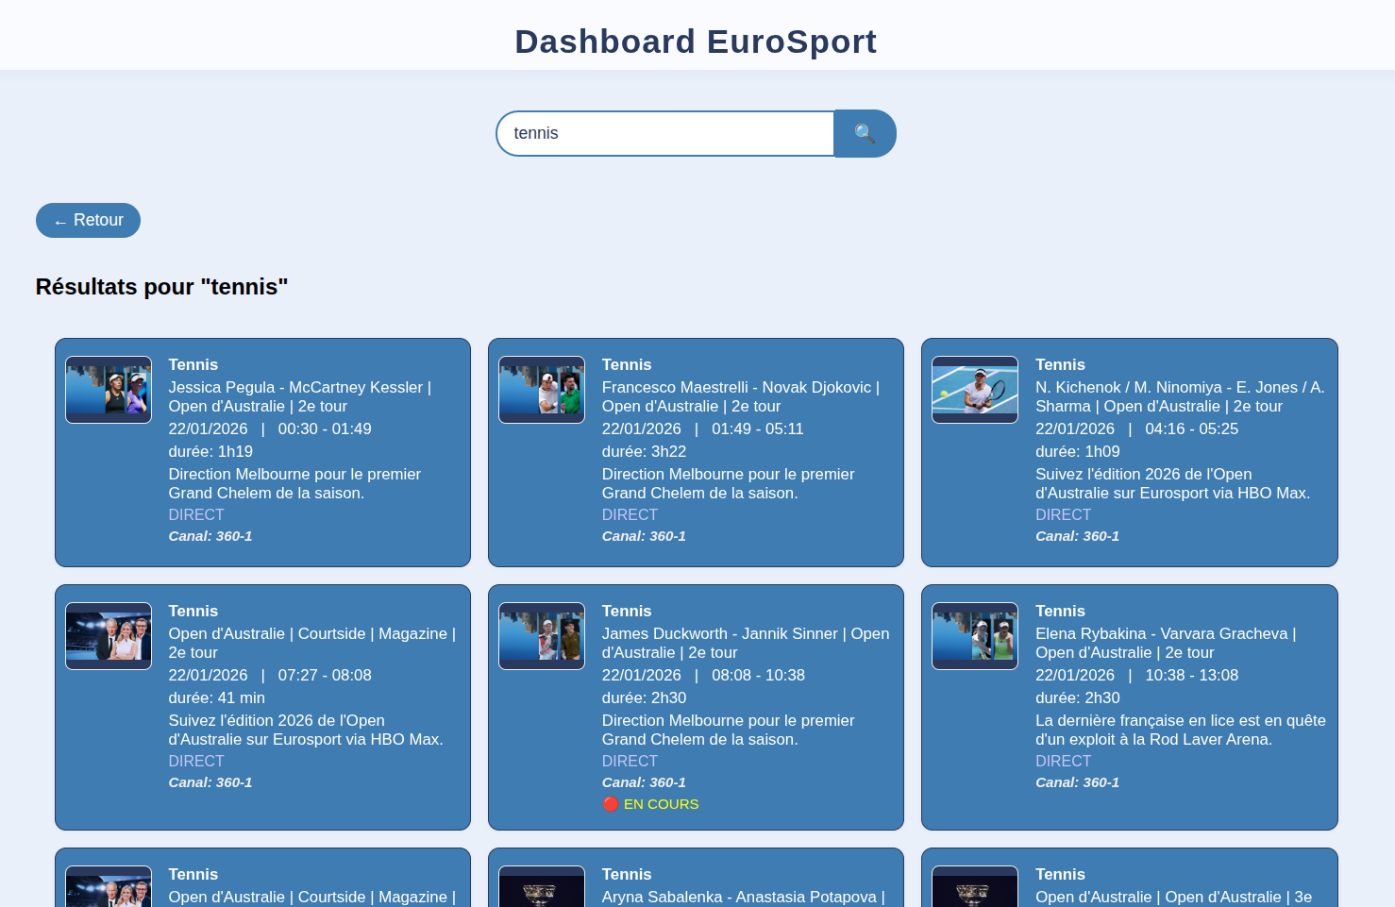Click the Elena Rybakina - Varvara Gracheva title

pyautogui.click(x=1165, y=643)
